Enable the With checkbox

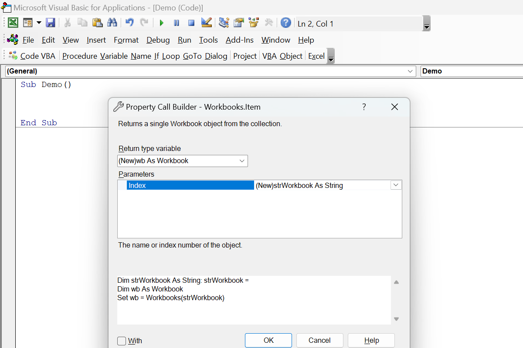tap(122, 341)
